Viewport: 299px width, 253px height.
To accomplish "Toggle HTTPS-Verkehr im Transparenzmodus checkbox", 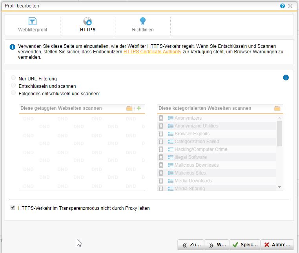I will point(13,207).
